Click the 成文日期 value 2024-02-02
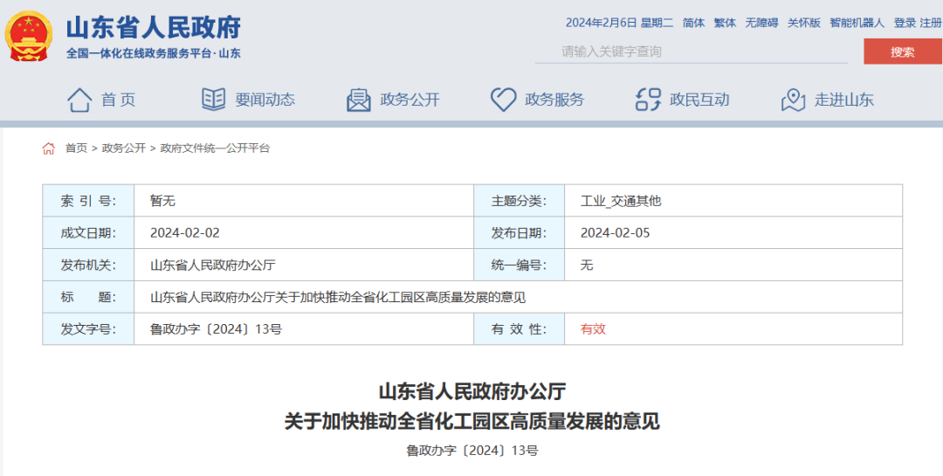 (x=185, y=233)
